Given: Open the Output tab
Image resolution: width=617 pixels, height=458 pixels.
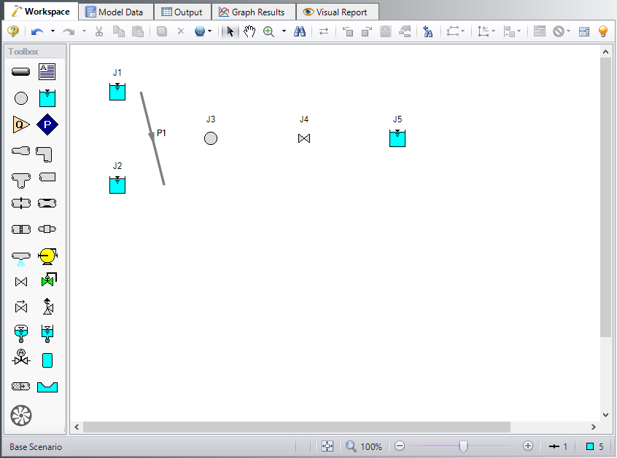Looking at the screenshot, I should click(182, 12).
